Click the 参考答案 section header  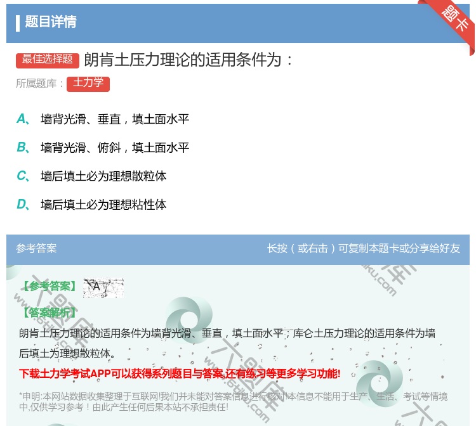pos(36,248)
